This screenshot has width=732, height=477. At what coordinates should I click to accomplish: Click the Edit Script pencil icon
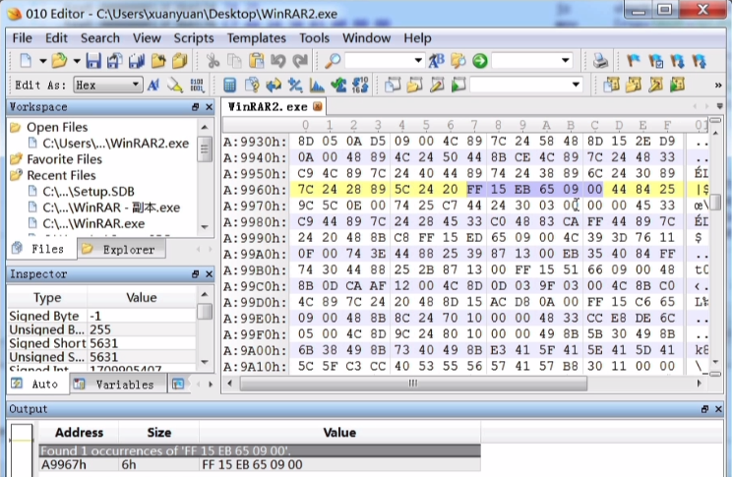click(x=437, y=85)
